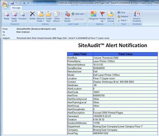The height and width of the screenshot is (136, 159).
Task: Click the AlertSeverityLevel field label
Action: 77,99
